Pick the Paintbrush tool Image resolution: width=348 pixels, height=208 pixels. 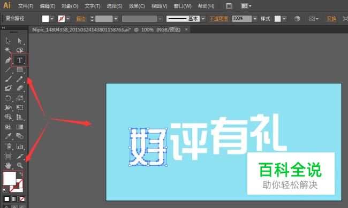coord(8,79)
